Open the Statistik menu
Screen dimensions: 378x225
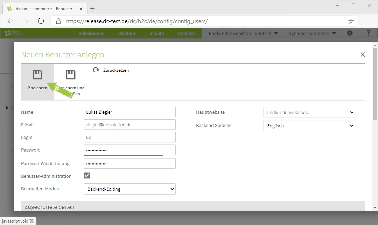click(x=186, y=33)
